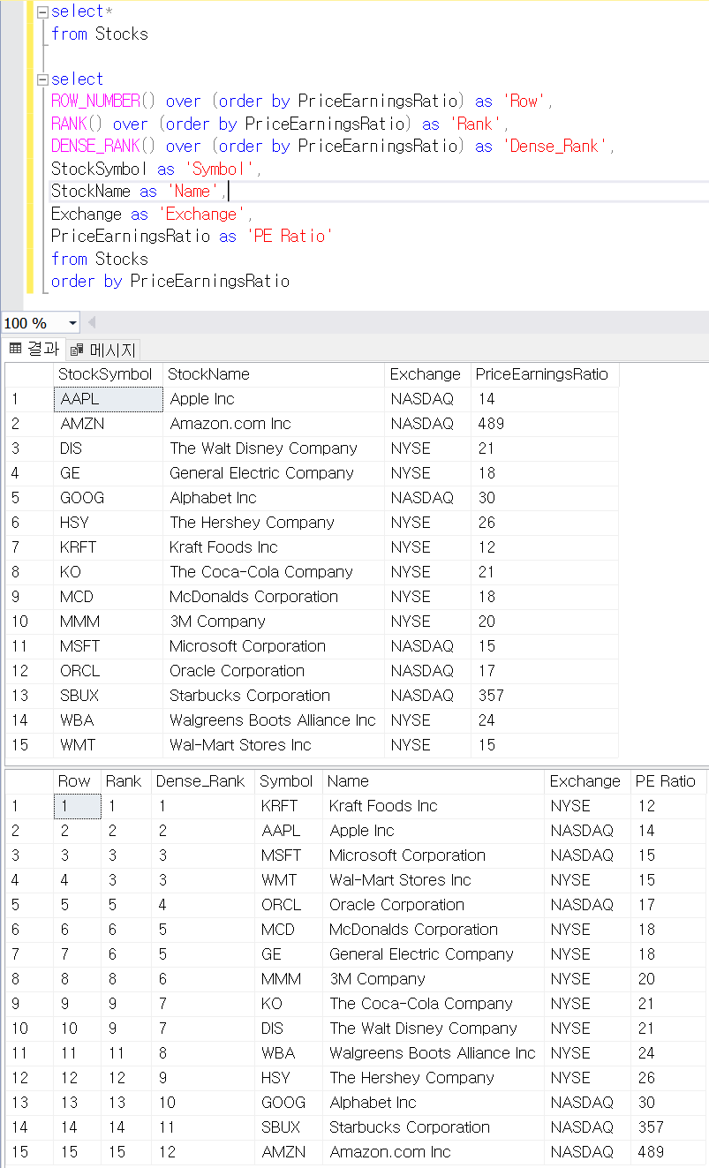709x1168 pixels.
Task: Click the 'PE Ratio' alias in the query
Action: (x=289, y=237)
